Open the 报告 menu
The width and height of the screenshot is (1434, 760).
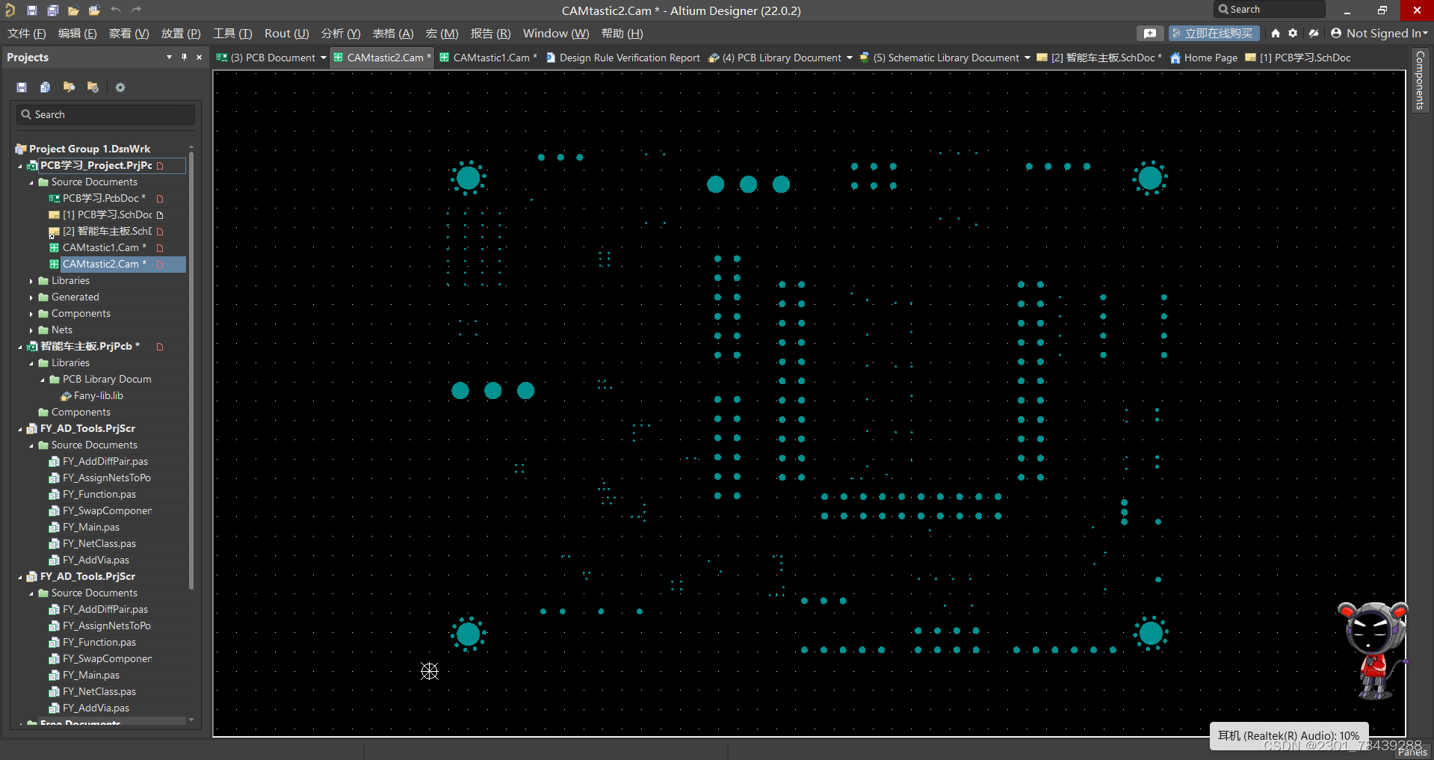[490, 33]
